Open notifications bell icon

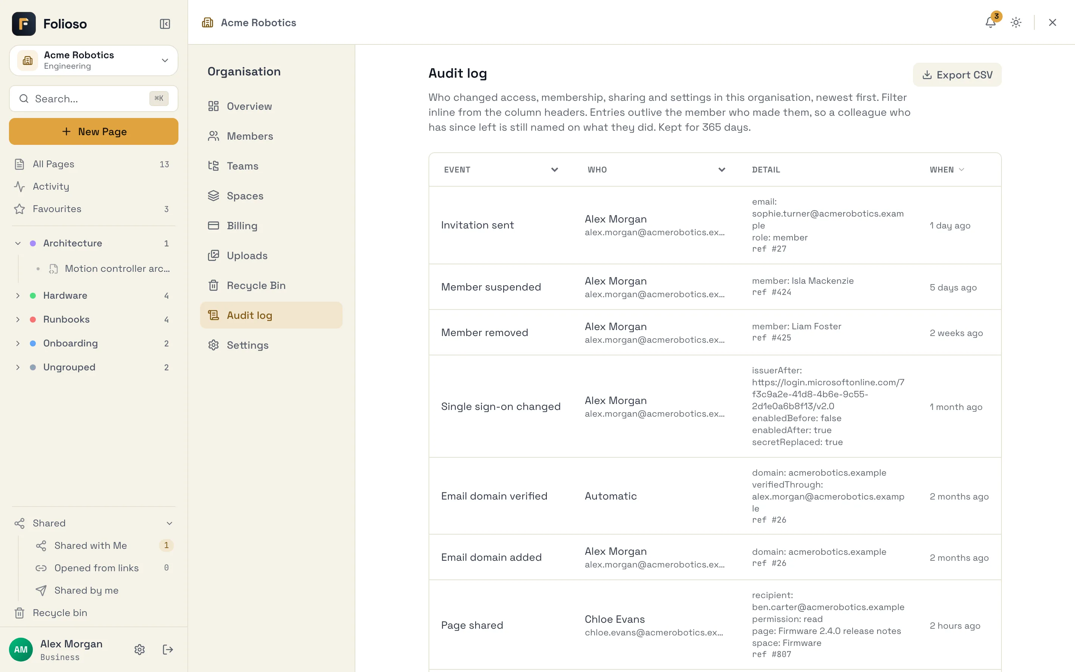point(990,22)
